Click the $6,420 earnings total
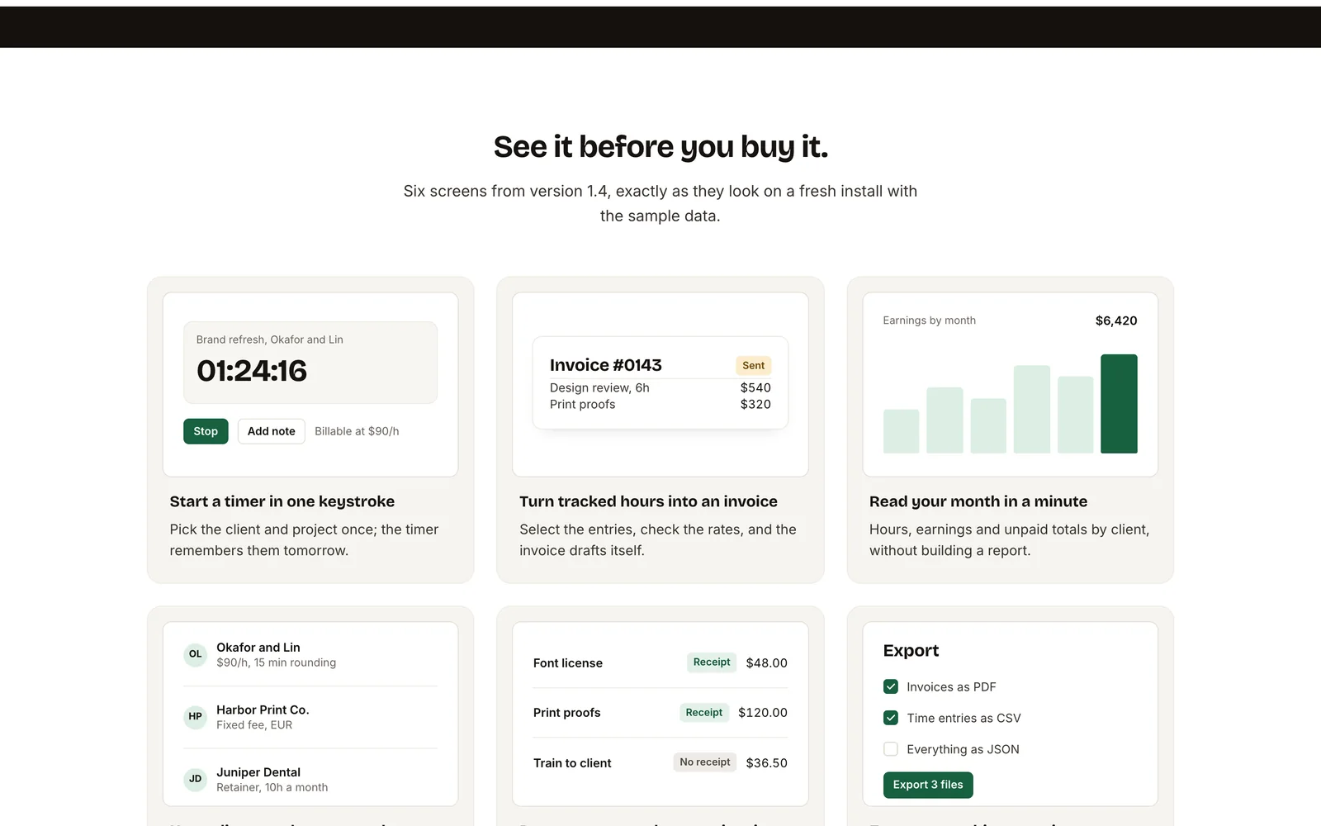 (x=1116, y=320)
